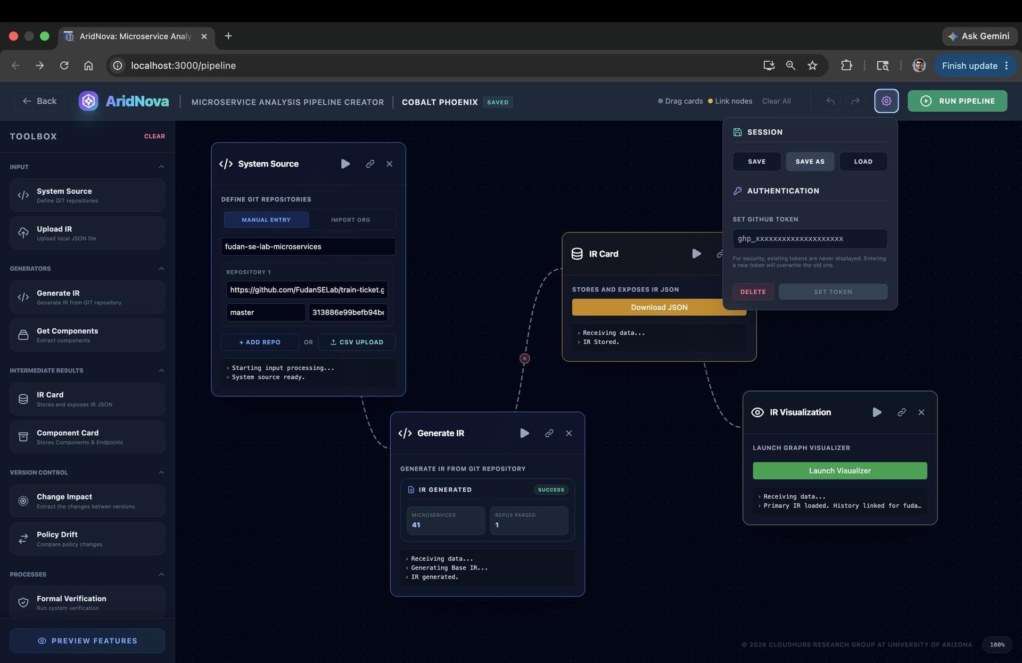This screenshot has height=663, width=1022.
Task: Click the link icon on Generate IR card
Action: (x=549, y=433)
